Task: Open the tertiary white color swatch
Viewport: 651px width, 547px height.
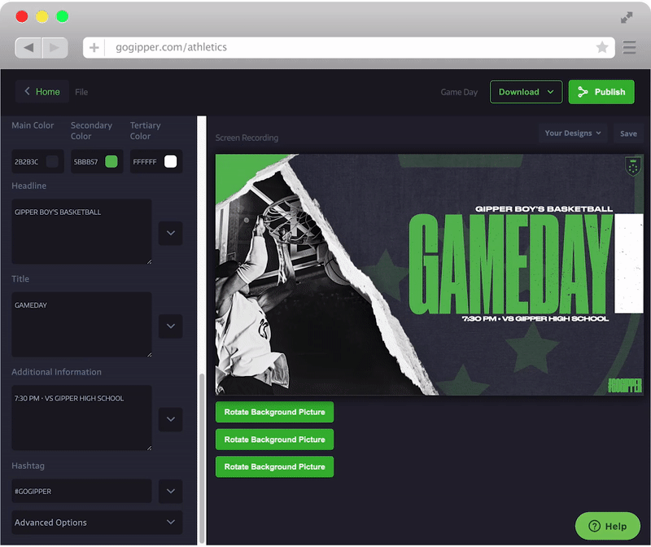Action: [171, 161]
